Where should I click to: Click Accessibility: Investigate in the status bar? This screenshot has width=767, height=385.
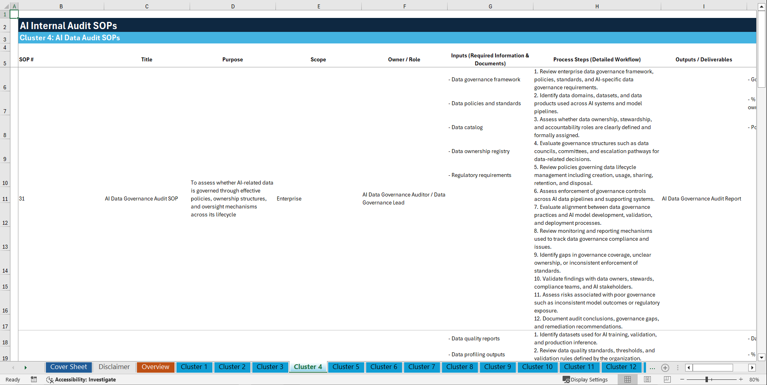pyautogui.click(x=81, y=379)
